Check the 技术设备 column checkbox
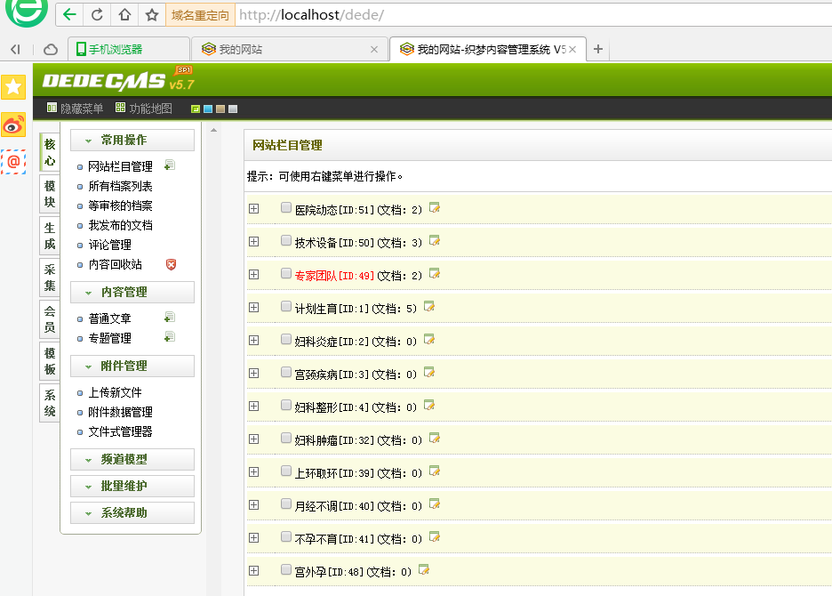 coord(285,241)
